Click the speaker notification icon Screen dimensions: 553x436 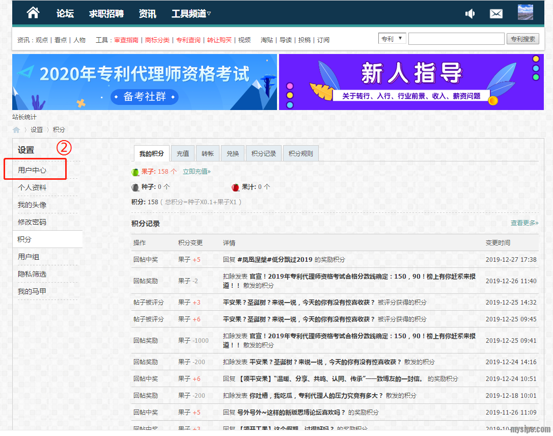click(x=470, y=14)
